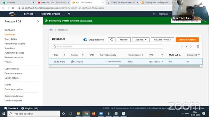209x117 pixels.
Task: Open the Resource Groups dropdown
Action: tap(52, 14)
